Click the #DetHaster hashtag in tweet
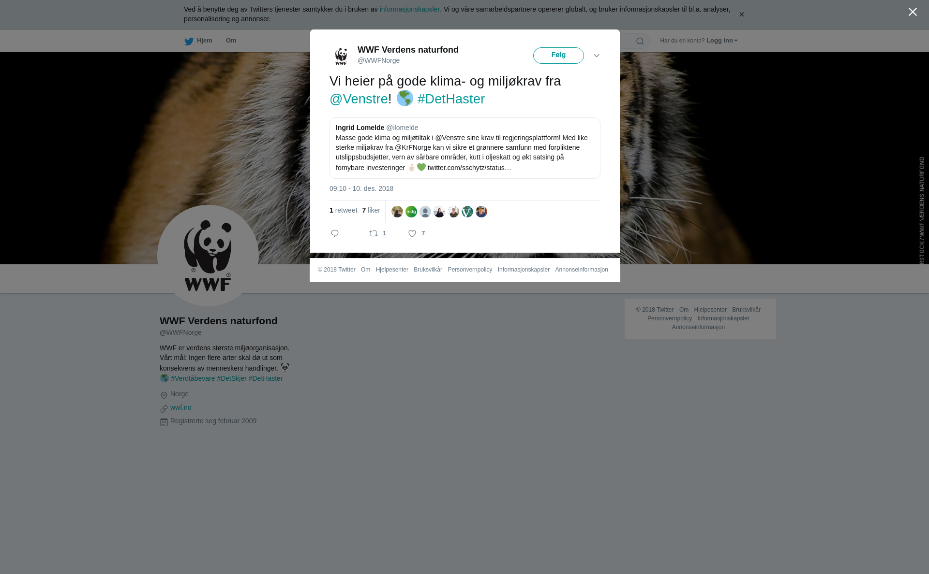The height and width of the screenshot is (574, 929). [451, 99]
